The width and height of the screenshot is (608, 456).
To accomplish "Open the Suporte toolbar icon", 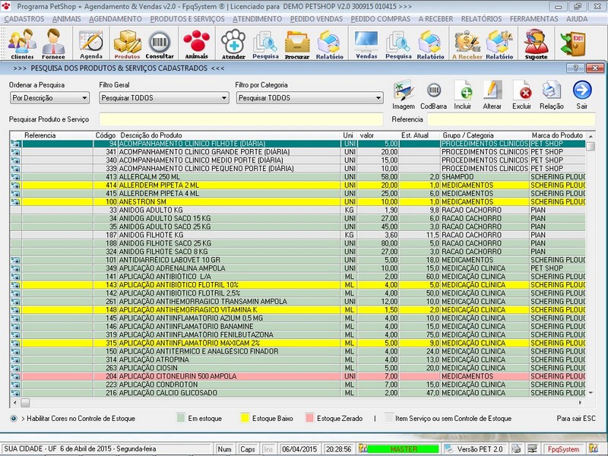I will click(536, 43).
